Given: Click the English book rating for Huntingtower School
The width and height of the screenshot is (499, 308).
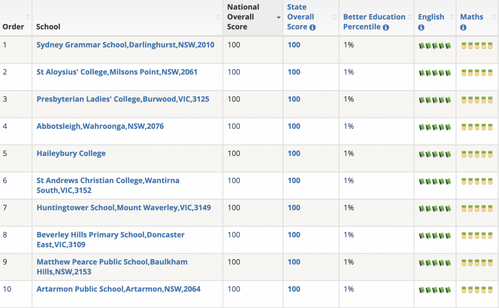Looking at the screenshot, I should [x=435, y=208].
